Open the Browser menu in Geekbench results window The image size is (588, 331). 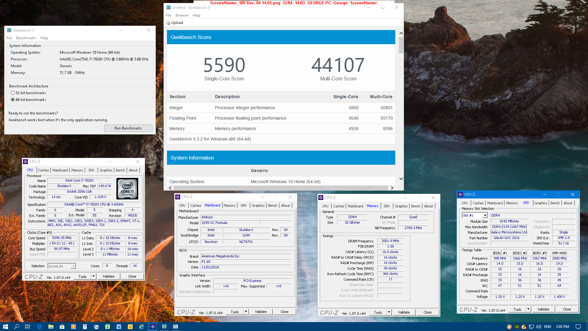[x=182, y=15]
